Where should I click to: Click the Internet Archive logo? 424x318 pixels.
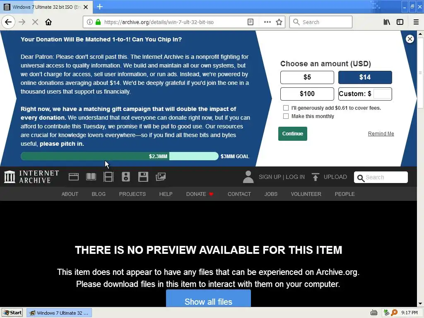point(31,177)
